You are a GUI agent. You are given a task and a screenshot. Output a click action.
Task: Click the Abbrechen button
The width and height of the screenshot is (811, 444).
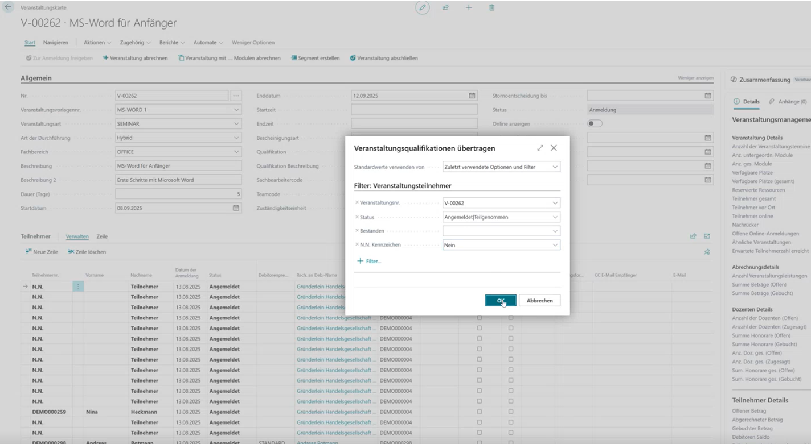click(539, 301)
